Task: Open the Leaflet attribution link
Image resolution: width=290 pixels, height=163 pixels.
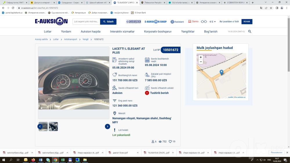Action: click(x=231, y=97)
